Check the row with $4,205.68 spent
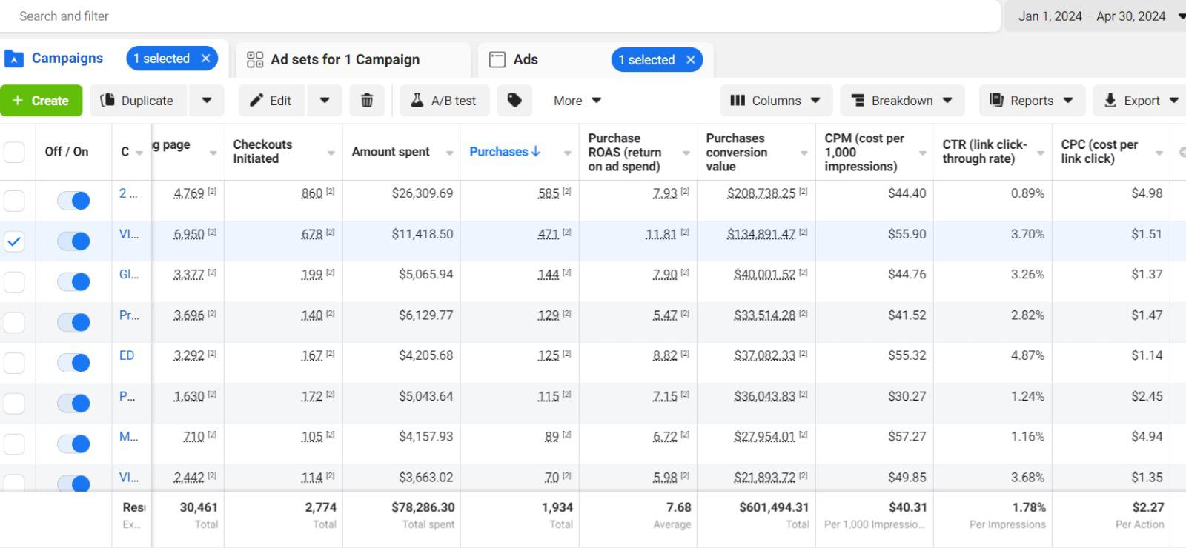The width and height of the screenshot is (1186, 548). coord(14,363)
